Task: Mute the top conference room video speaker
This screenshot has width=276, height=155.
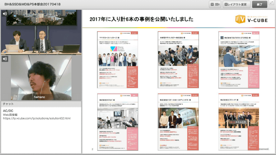Action: click(5, 14)
